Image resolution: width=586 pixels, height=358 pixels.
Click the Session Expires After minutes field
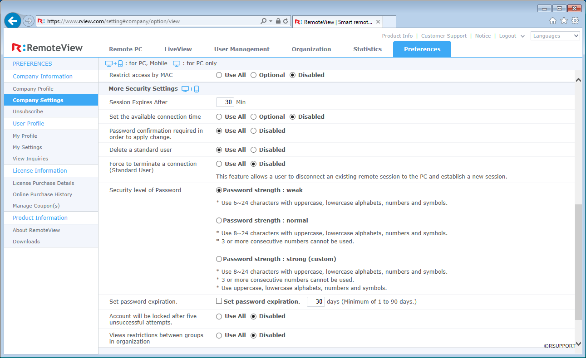coord(225,102)
